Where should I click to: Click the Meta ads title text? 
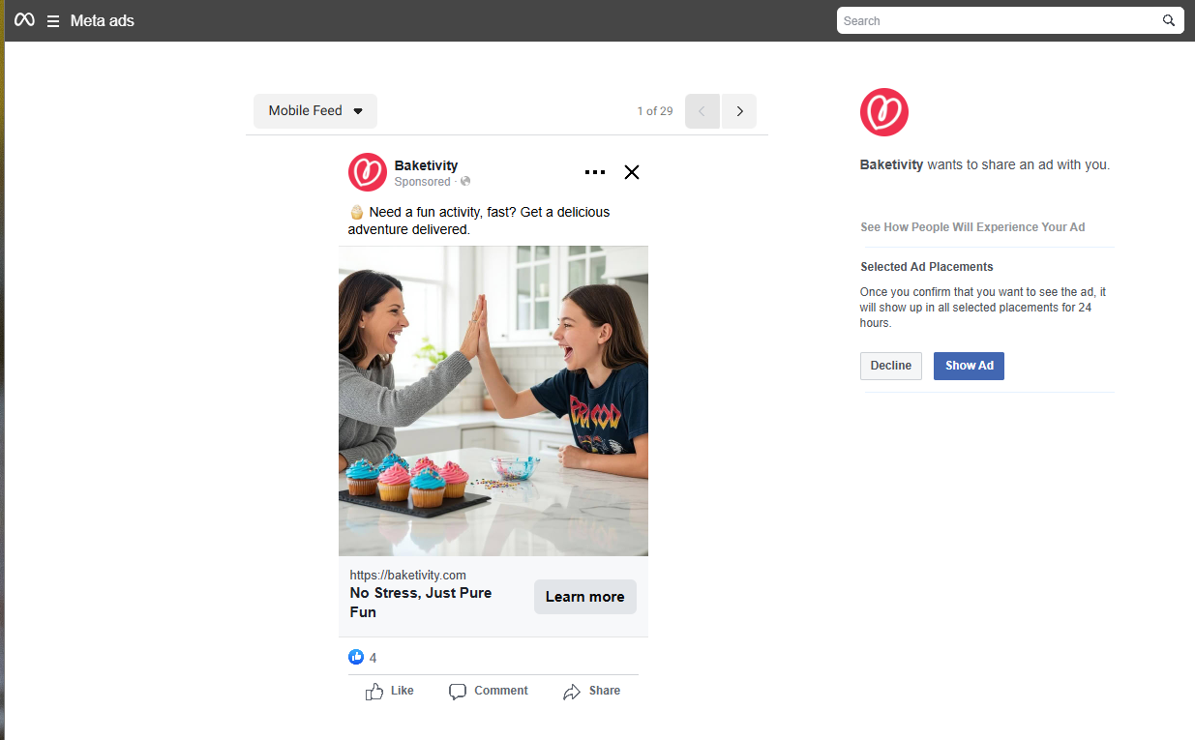(x=103, y=20)
